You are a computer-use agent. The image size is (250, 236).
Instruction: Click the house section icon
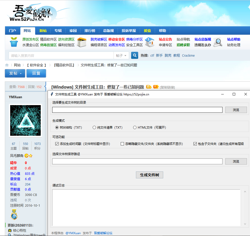tap(150, 42)
